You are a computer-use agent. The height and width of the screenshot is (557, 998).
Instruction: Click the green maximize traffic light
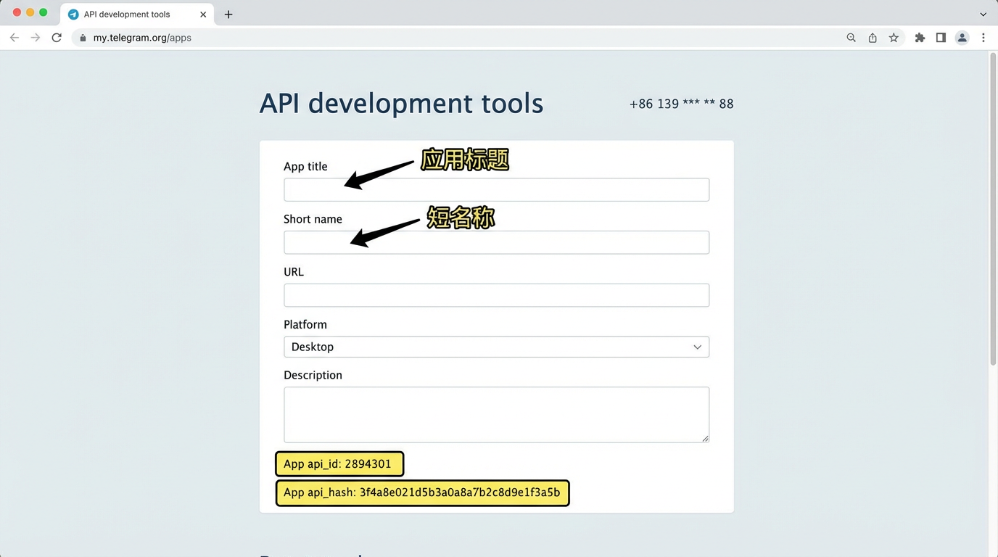tap(43, 12)
